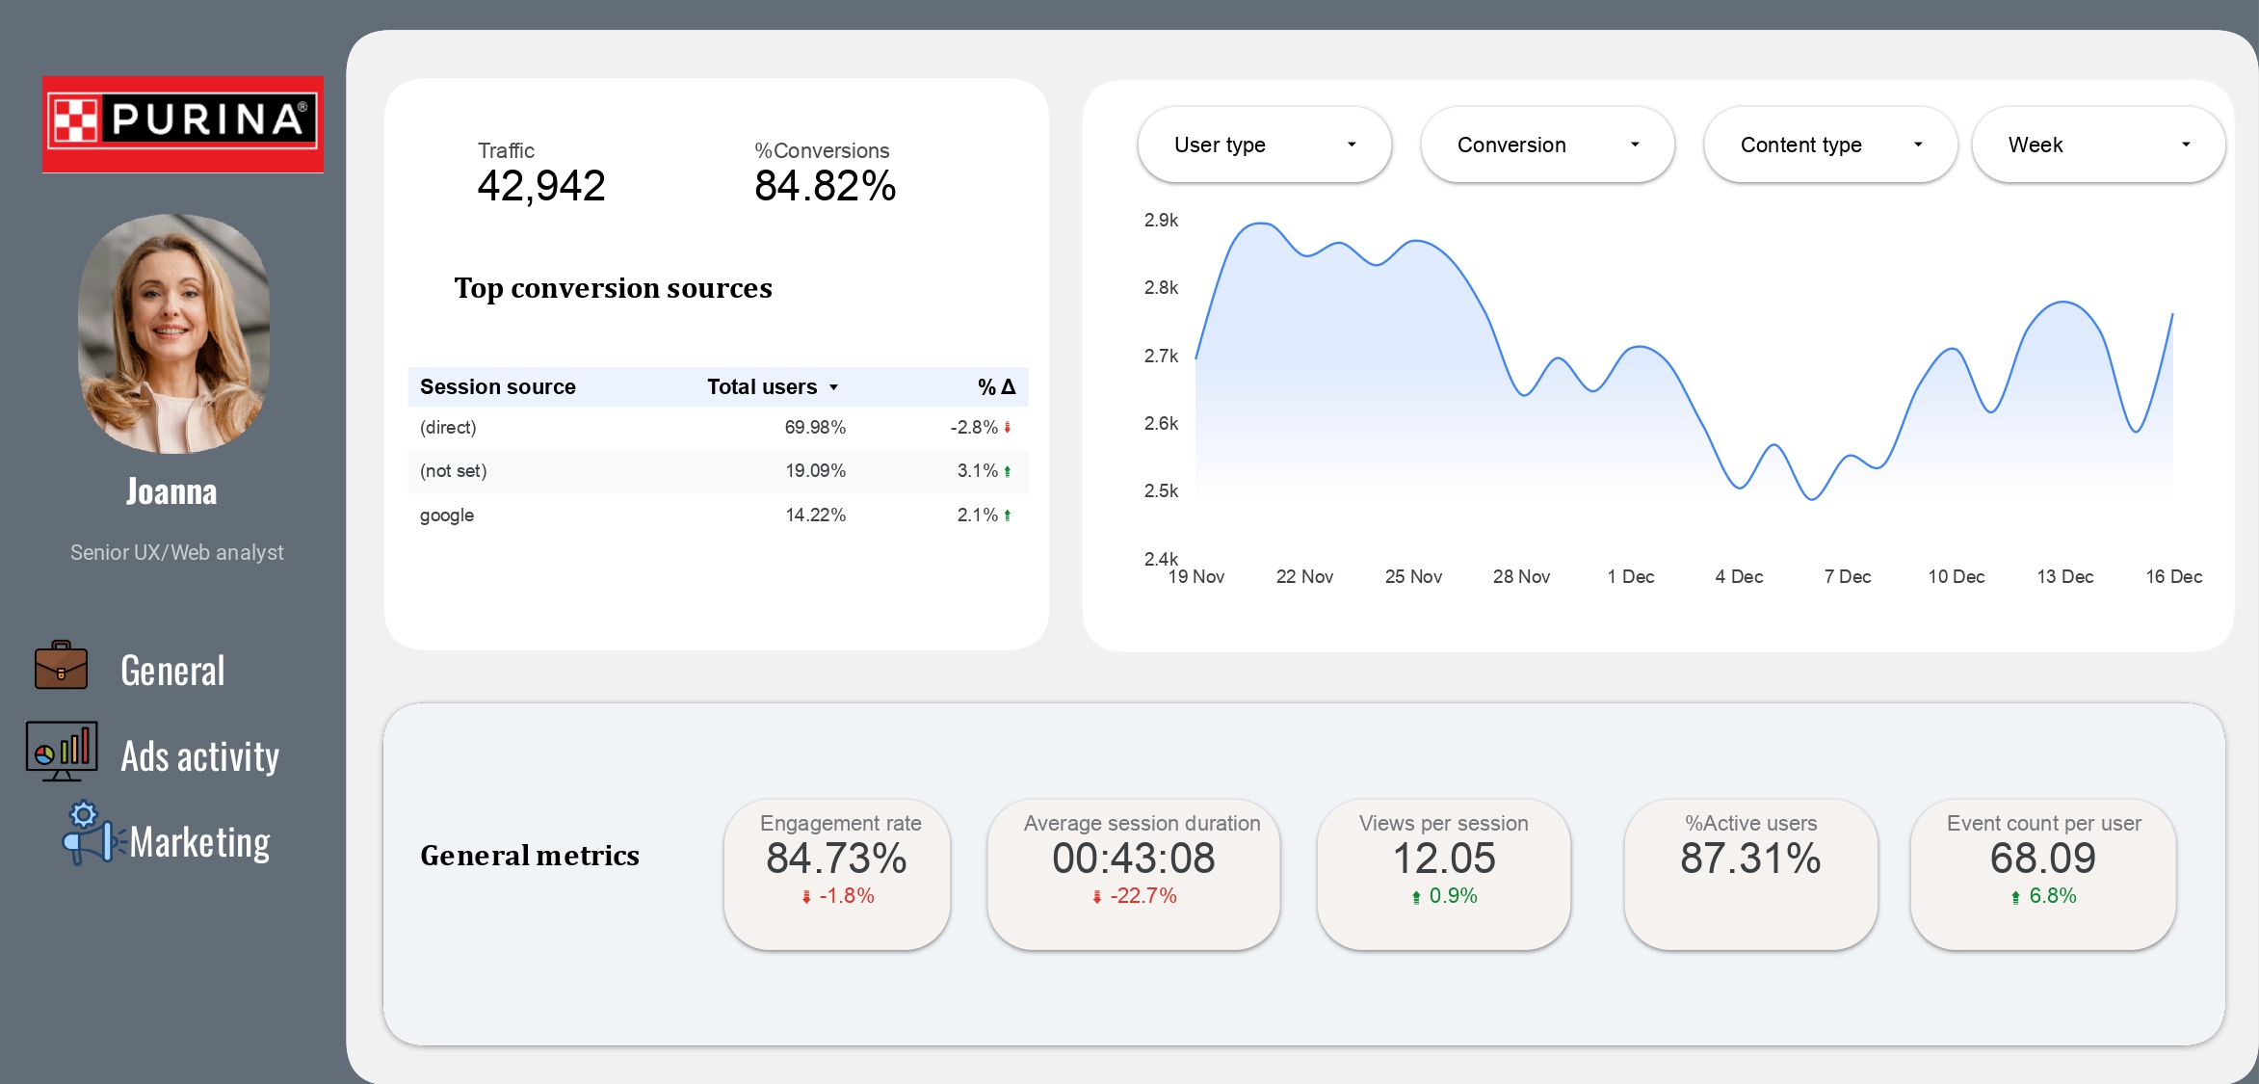Open the Week dropdown selector
Screen dimensions: 2259x1084
pos(2097,145)
